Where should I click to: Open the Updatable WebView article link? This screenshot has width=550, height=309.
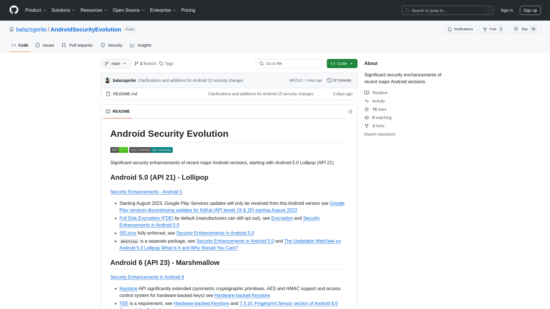pyautogui.click(x=230, y=245)
